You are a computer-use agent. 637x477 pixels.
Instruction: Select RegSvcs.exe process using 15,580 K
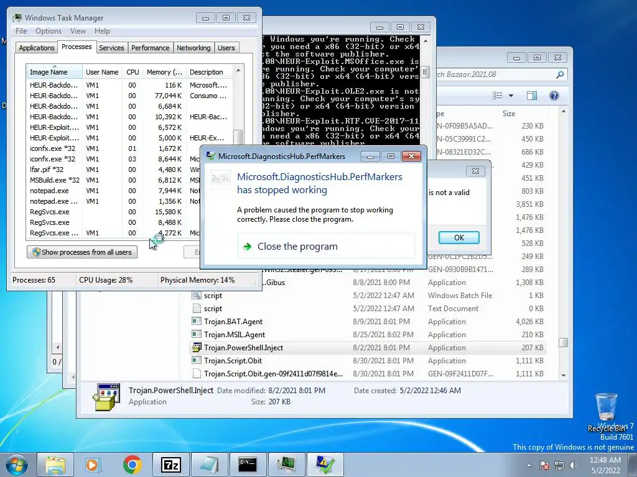(114, 212)
